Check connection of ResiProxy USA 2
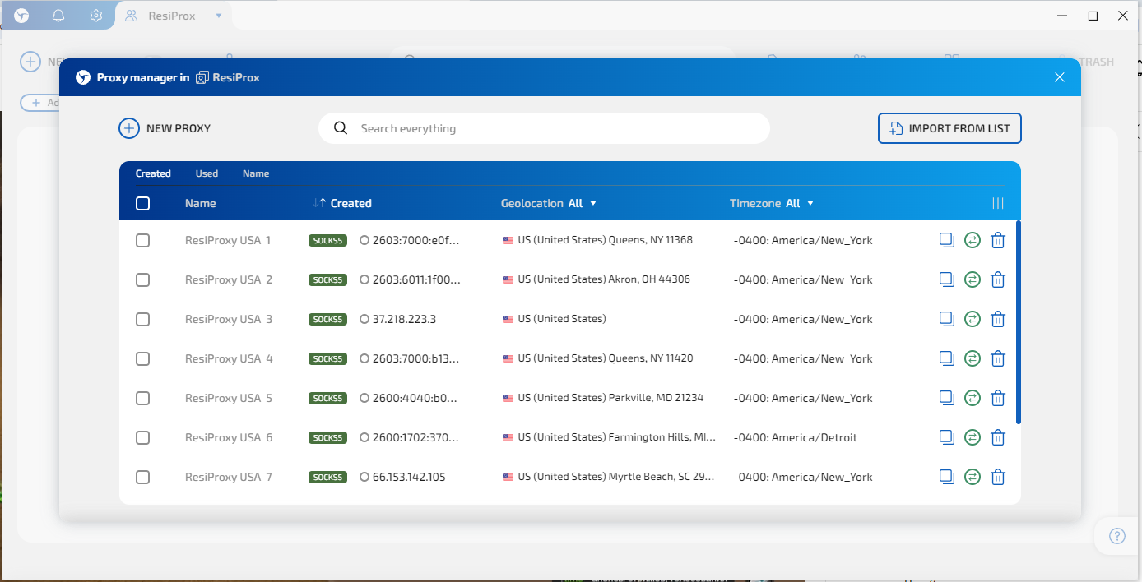 (x=973, y=279)
